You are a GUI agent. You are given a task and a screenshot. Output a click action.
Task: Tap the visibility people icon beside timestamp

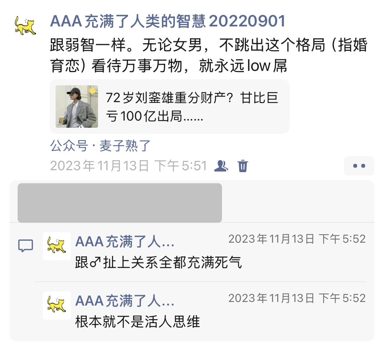[x=221, y=166]
